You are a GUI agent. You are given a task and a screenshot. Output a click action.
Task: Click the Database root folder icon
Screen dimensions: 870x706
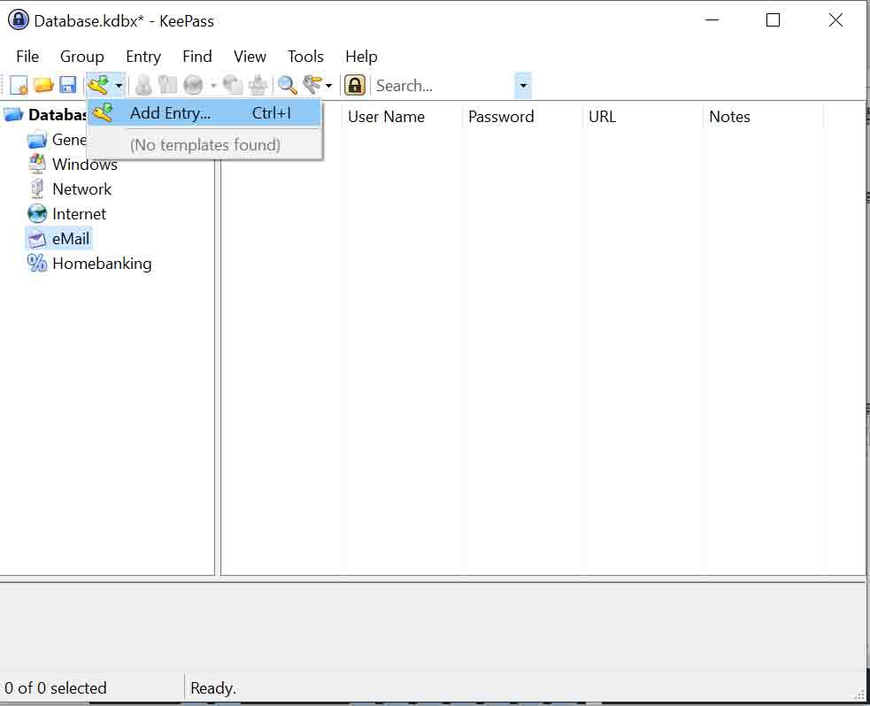(13, 115)
